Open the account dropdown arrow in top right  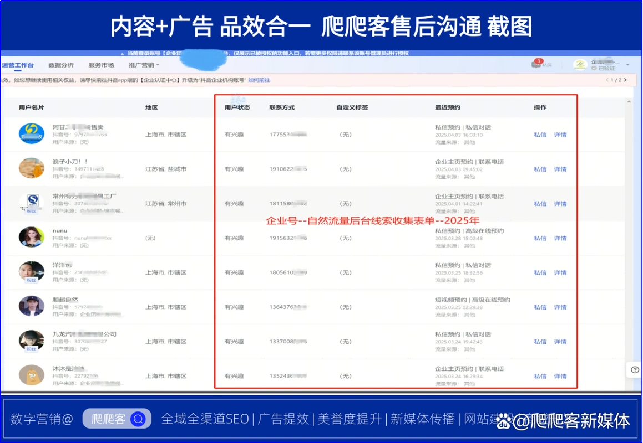click(627, 65)
